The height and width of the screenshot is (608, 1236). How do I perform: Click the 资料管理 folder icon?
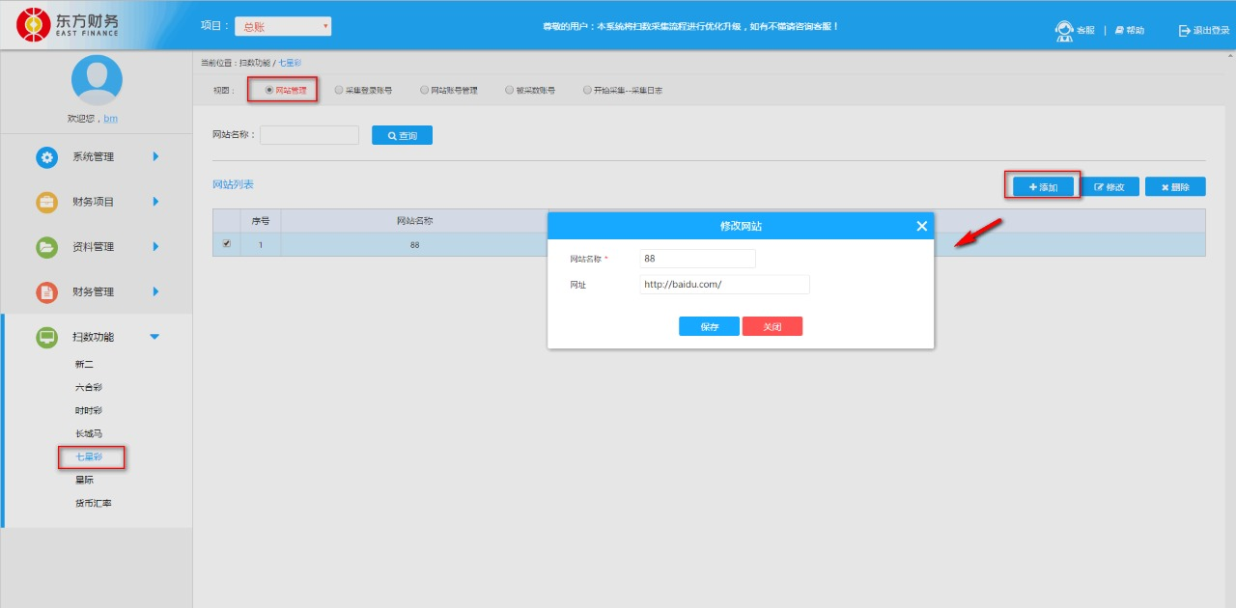46,247
